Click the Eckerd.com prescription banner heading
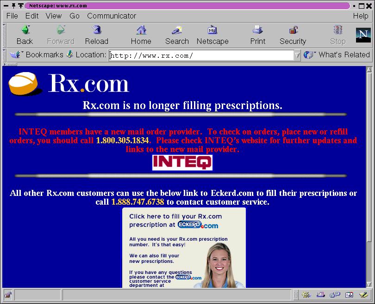Viewport: 375px width, 304px height. pyautogui.click(x=175, y=220)
